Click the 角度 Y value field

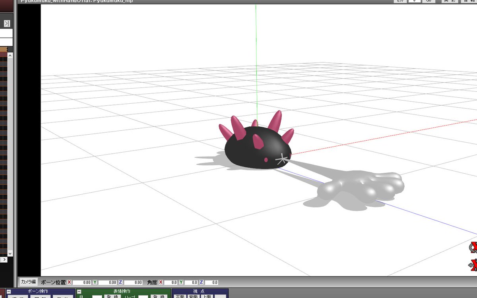tap(191, 282)
